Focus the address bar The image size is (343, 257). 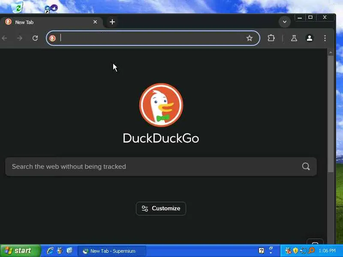153,38
